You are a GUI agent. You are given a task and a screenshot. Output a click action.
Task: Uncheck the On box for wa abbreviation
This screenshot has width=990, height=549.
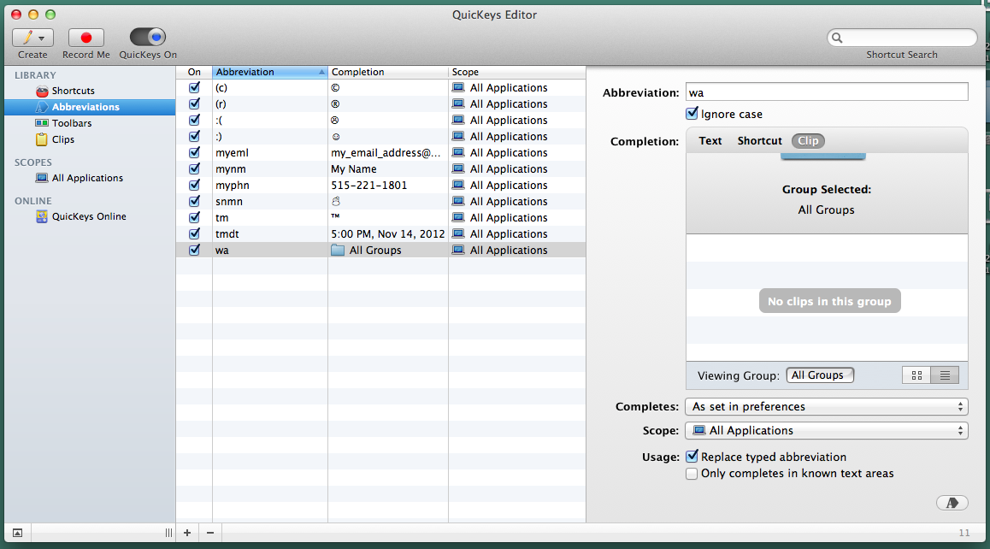tap(194, 251)
